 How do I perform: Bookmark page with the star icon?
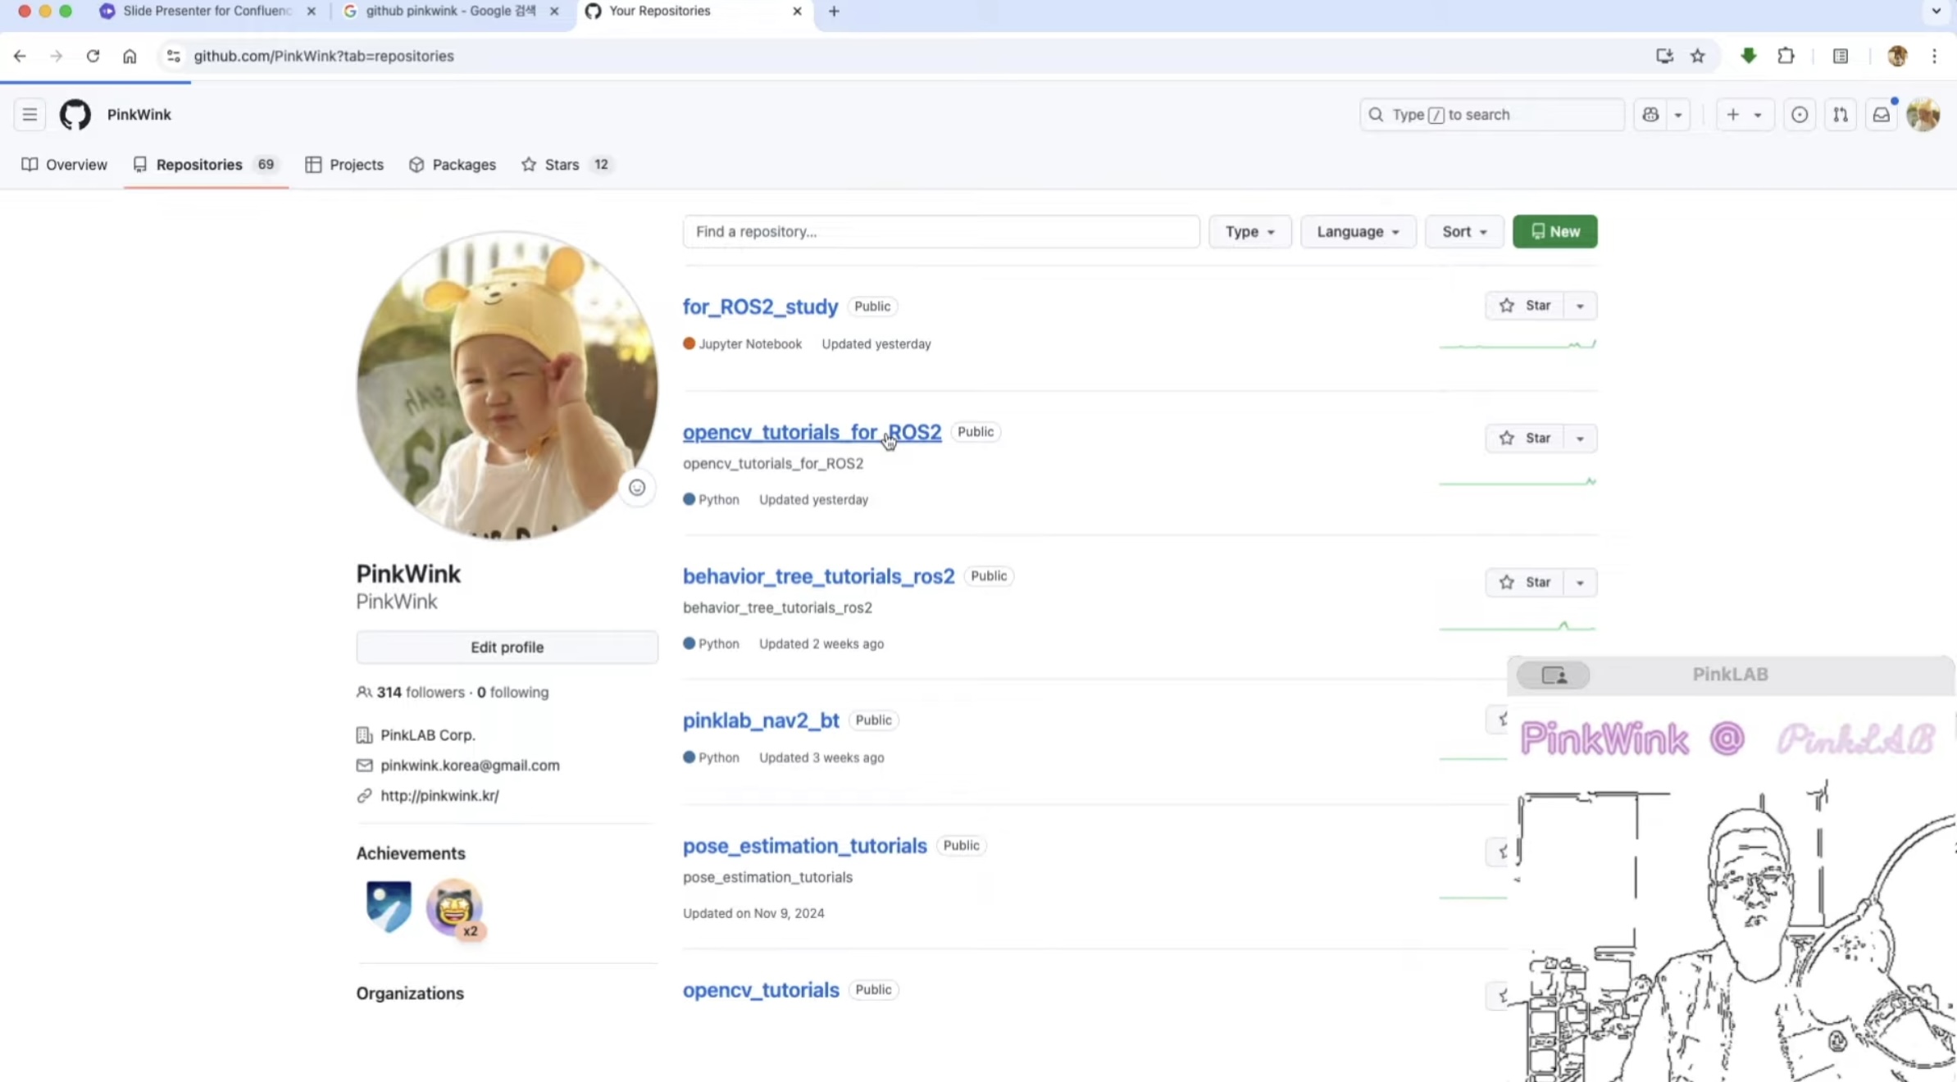(x=1697, y=56)
